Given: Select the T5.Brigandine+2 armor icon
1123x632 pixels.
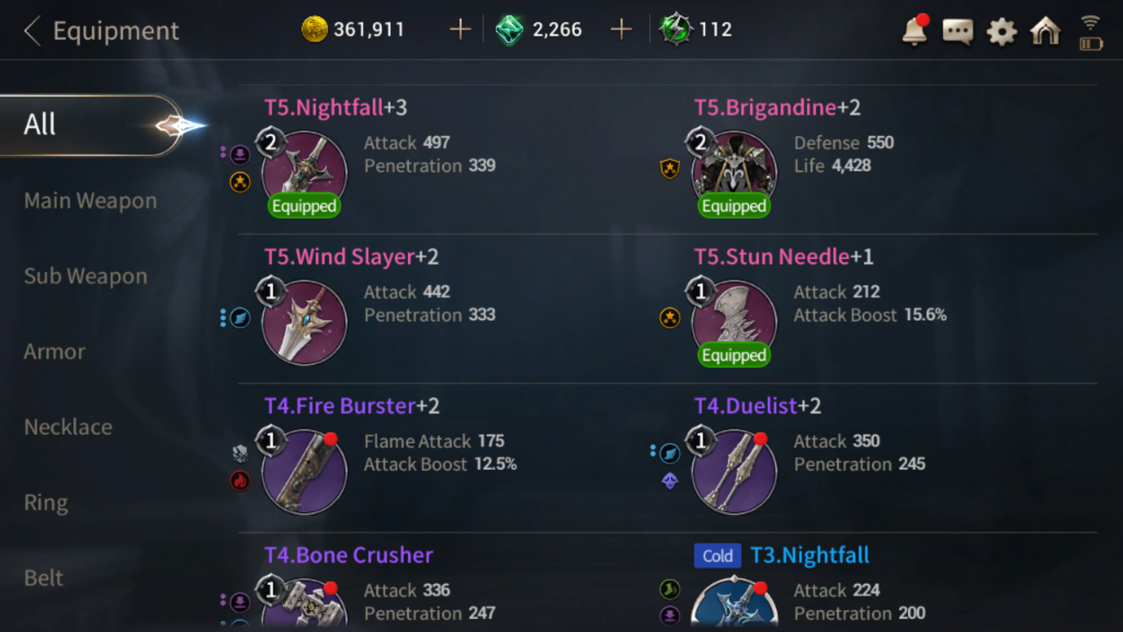Looking at the screenshot, I should click(734, 173).
